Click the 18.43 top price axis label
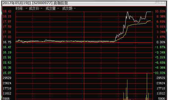 [7, 11]
